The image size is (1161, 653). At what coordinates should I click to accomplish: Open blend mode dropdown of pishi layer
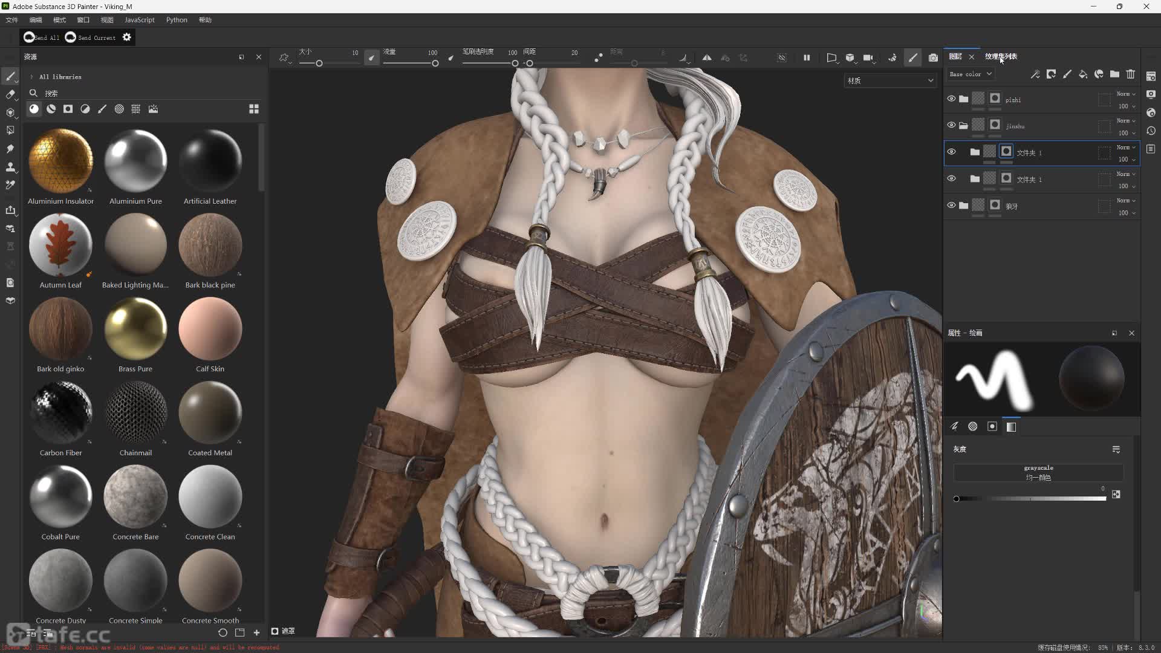[1126, 94]
